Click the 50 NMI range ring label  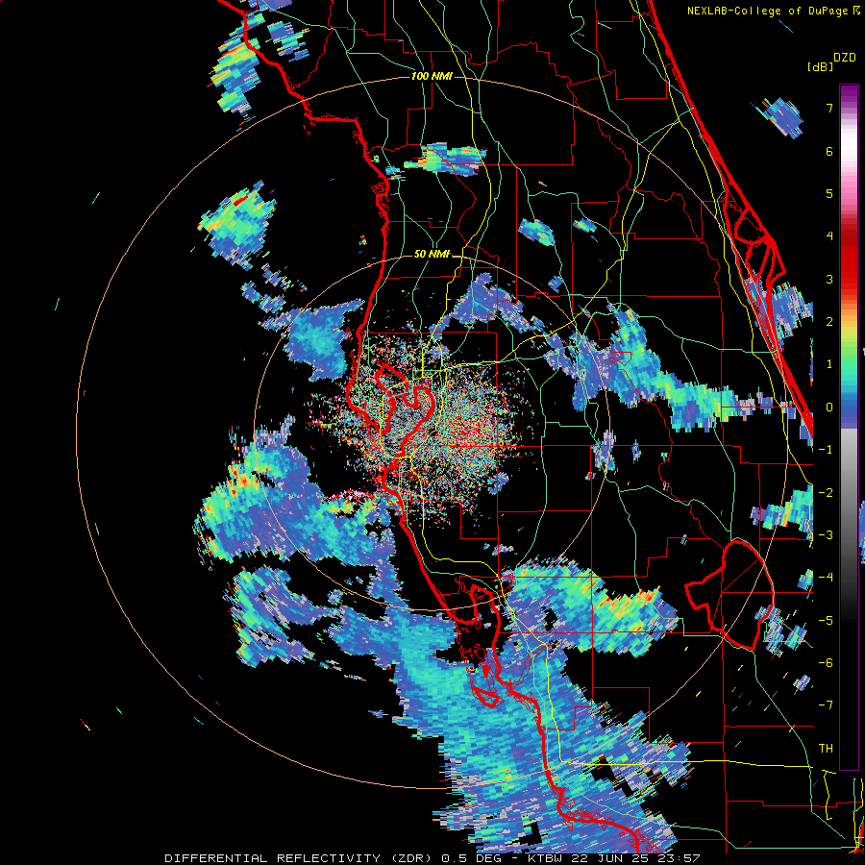point(432,254)
